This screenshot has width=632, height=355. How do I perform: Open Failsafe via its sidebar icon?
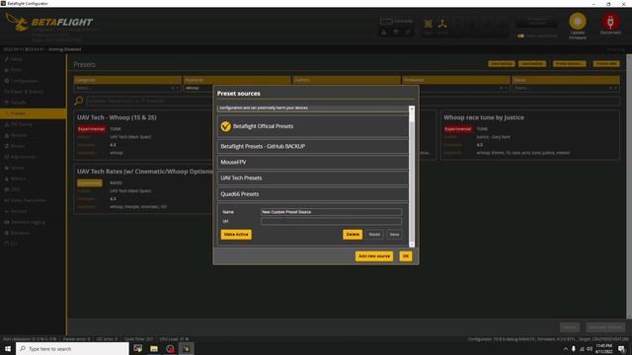(x=7, y=103)
